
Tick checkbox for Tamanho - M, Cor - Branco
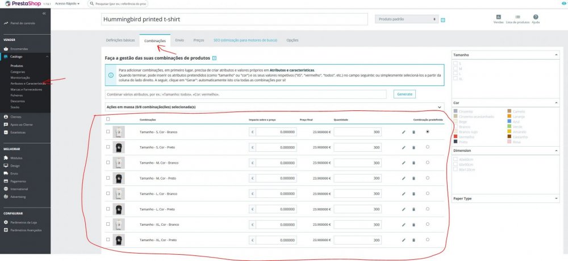click(108, 163)
